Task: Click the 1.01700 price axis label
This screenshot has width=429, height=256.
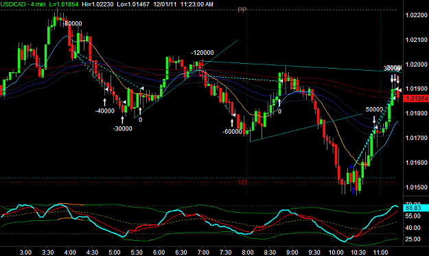Action: (x=416, y=138)
